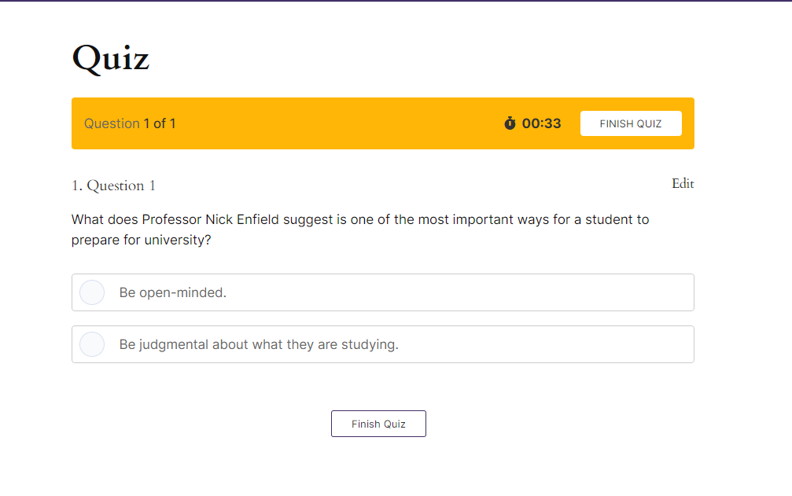Click the 'Be open-minded.' answer text
This screenshot has height=496, width=792.
[x=173, y=292]
